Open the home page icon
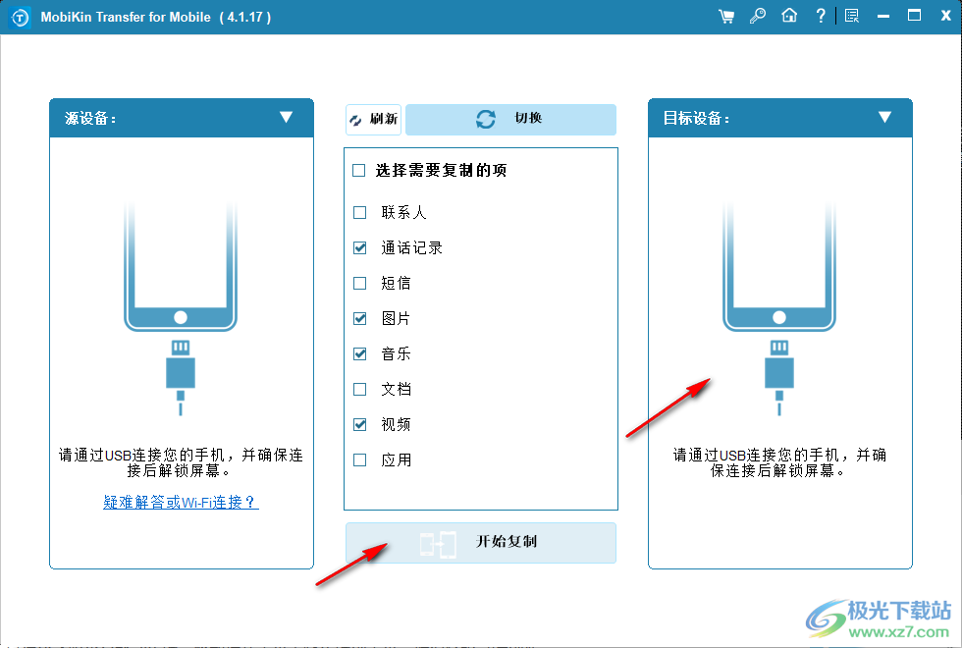 pos(789,16)
